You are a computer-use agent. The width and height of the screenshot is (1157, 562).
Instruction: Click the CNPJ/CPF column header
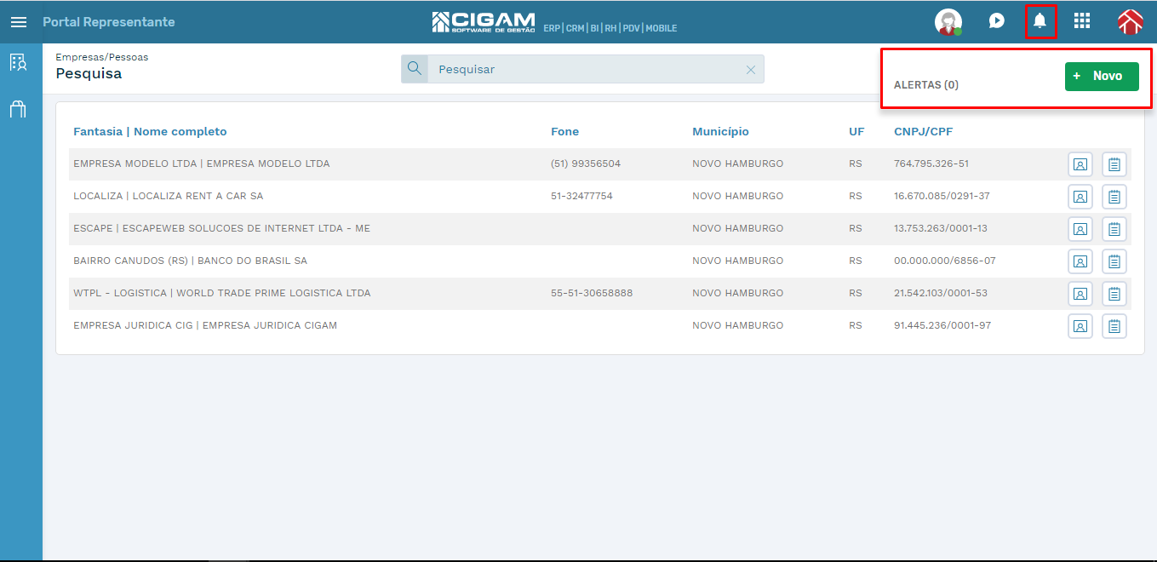[x=923, y=131]
